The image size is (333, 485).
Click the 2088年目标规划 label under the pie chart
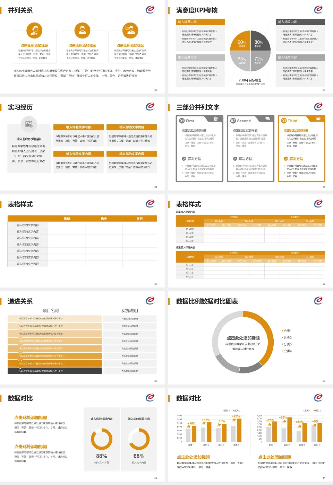[x=250, y=80]
